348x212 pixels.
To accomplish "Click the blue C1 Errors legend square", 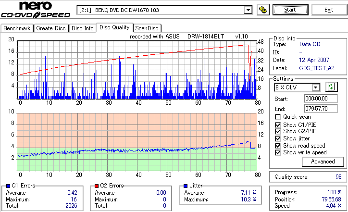I will (8, 186).
